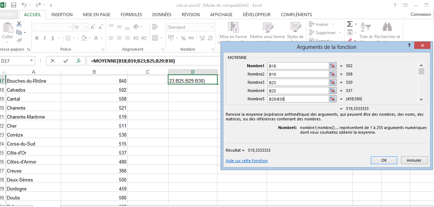Click the Annuler button
Viewport: 434px width, 207px height.
[414, 160]
